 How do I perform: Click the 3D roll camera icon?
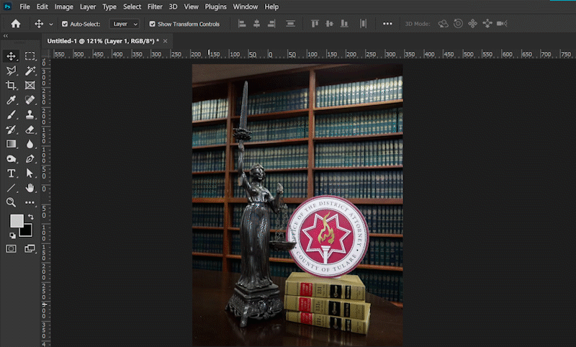click(x=458, y=24)
